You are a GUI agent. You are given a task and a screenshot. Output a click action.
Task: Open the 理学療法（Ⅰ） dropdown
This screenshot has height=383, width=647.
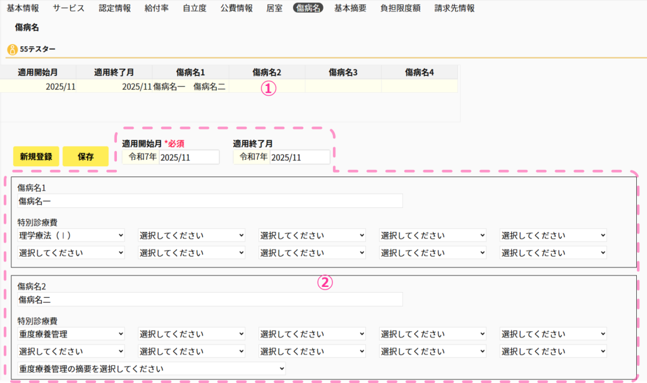(71, 235)
